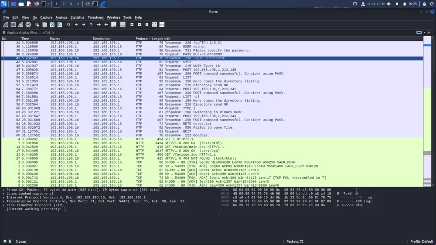Open the Capture menu
The width and height of the screenshot is (436, 245).
[x=46, y=17]
